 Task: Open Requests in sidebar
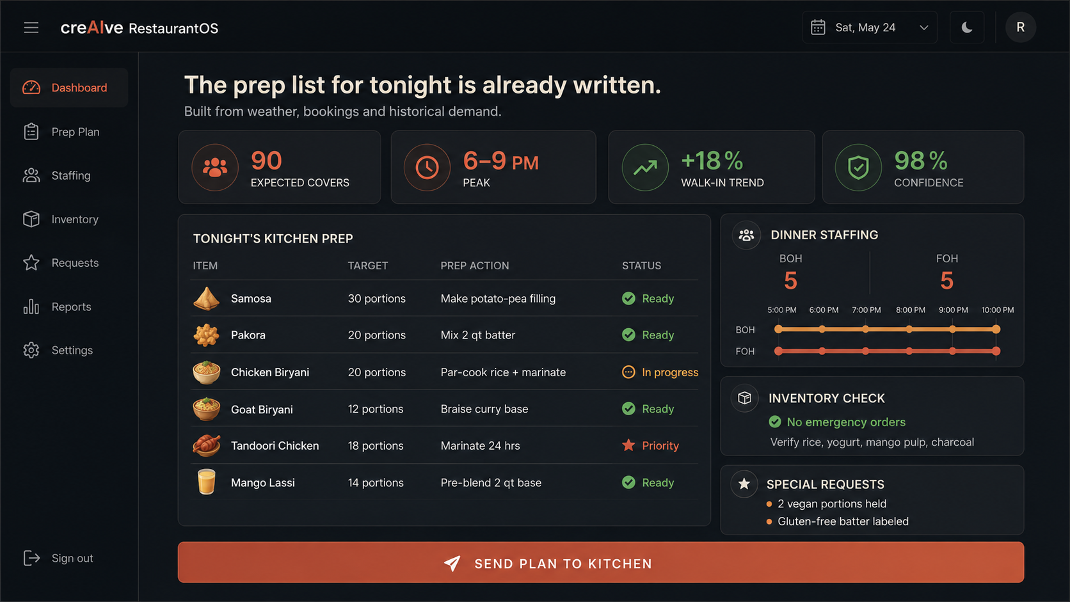click(x=69, y=263)
